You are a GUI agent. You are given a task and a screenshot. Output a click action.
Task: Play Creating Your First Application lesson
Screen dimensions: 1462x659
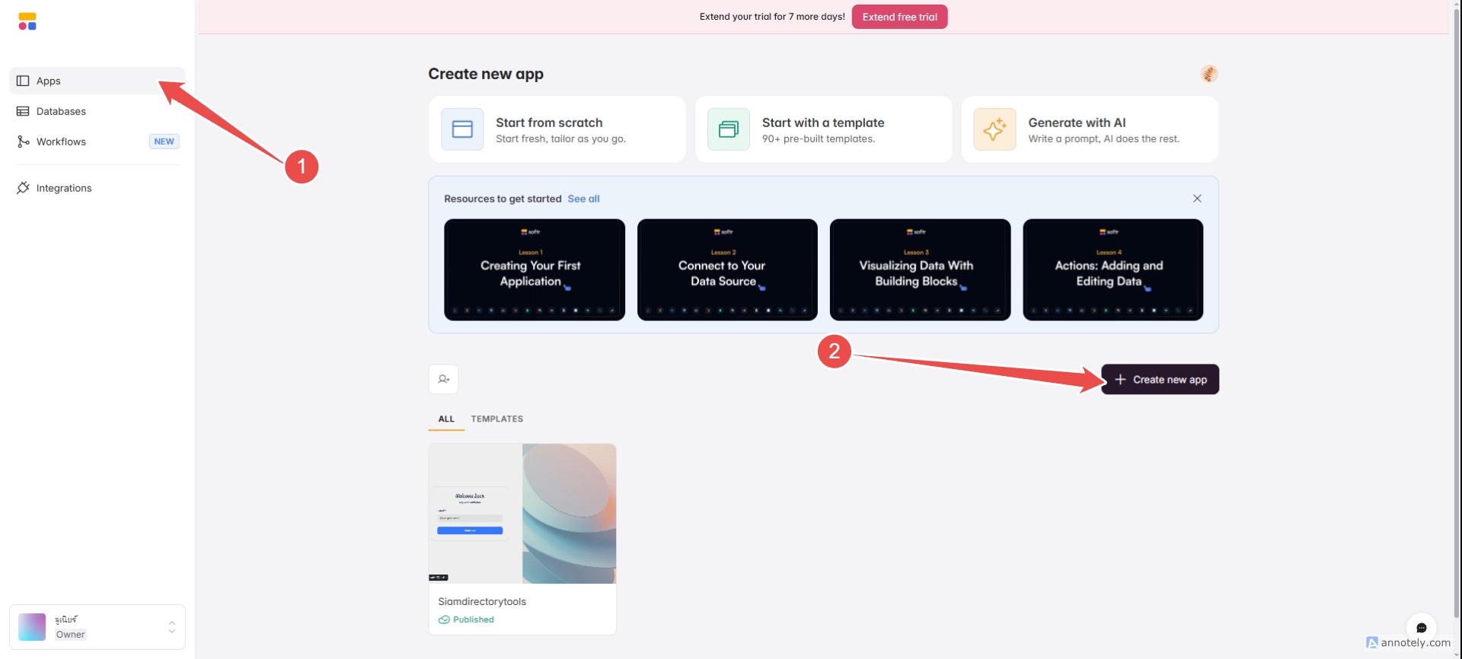(x=534, y=270)
